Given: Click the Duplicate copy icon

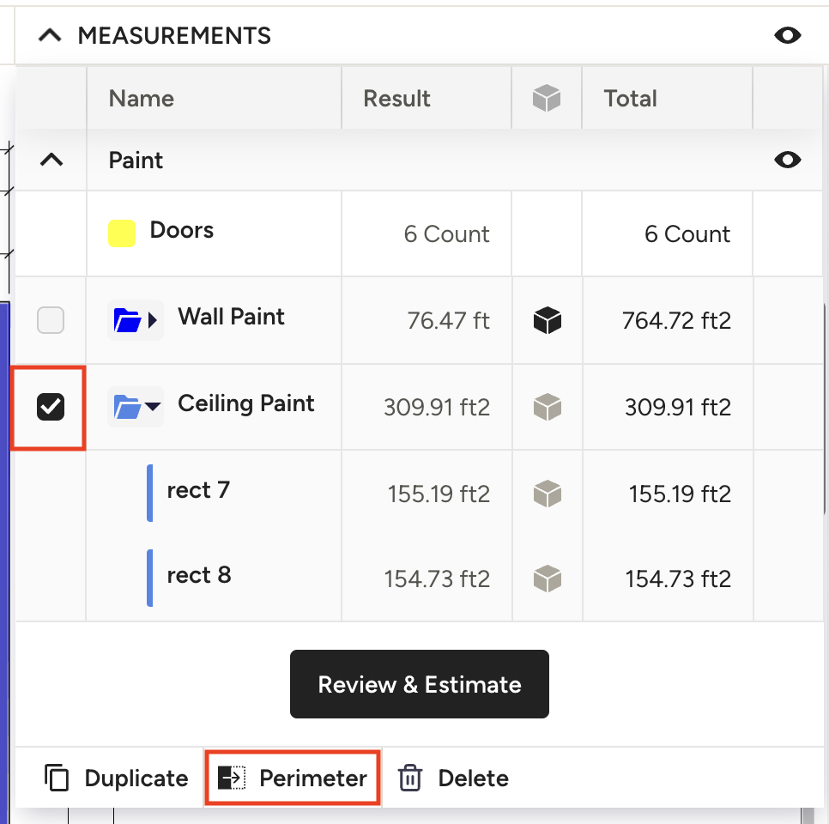Looking at the screenshot, I should coord(57,778).
